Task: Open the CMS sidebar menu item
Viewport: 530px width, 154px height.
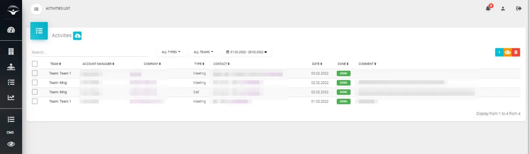Action: [x=10, y=132]
